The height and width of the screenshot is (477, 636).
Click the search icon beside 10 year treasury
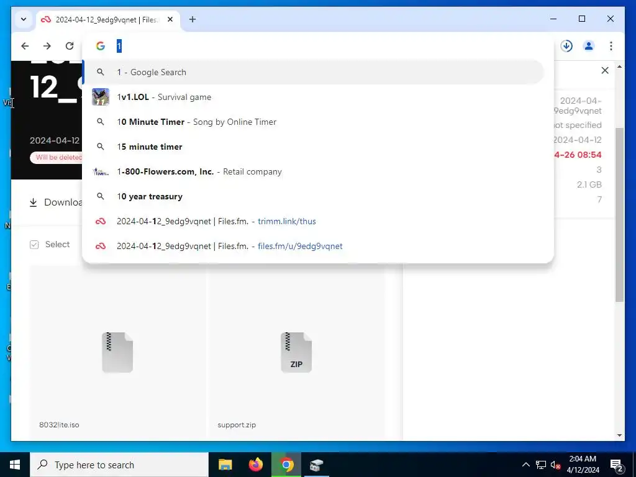point(100,196)
